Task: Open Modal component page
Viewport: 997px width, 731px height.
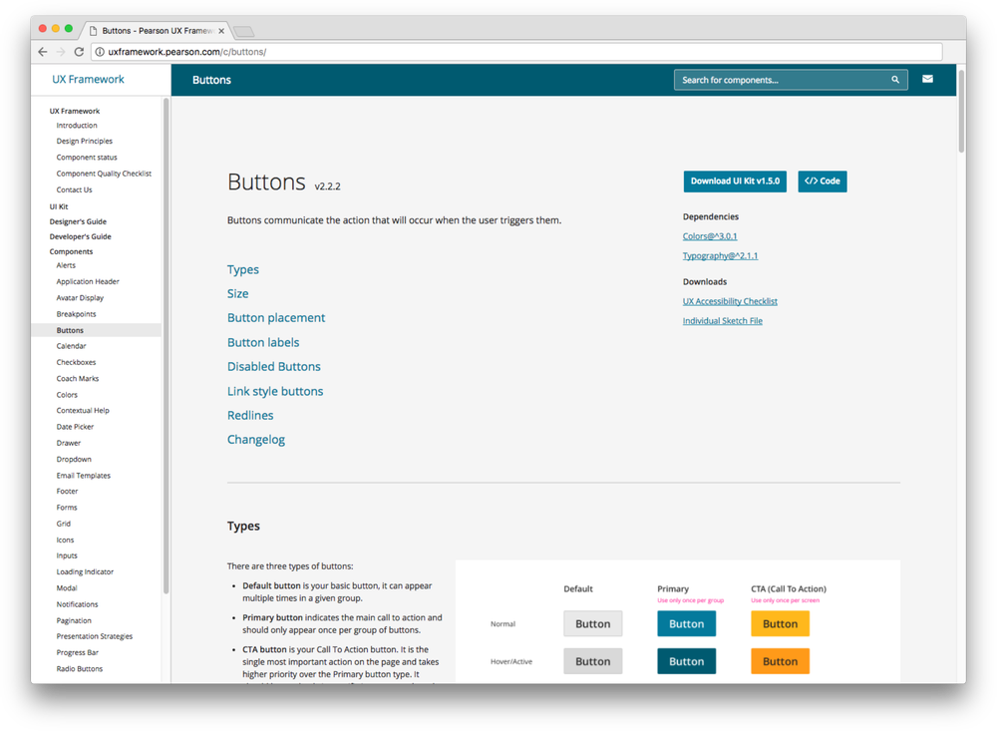Action: [67, 588]
